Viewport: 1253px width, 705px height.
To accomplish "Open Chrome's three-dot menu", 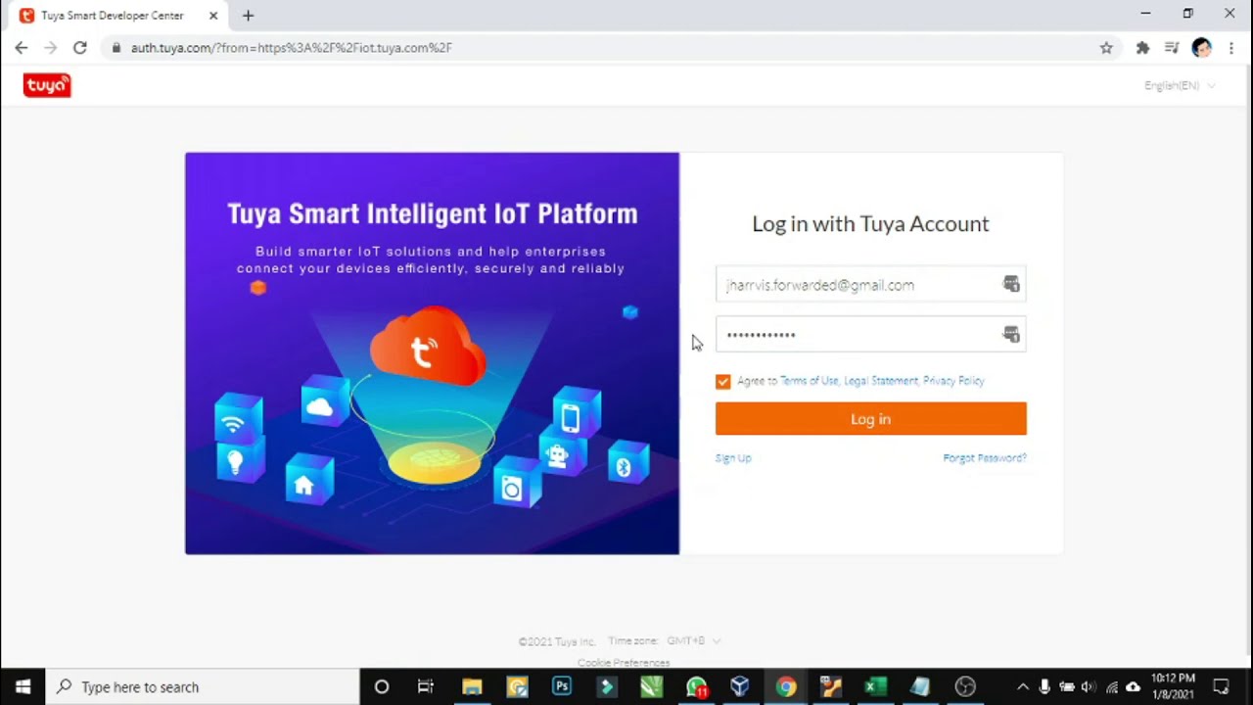I will pyautogui.click(x=1230, y=47).
